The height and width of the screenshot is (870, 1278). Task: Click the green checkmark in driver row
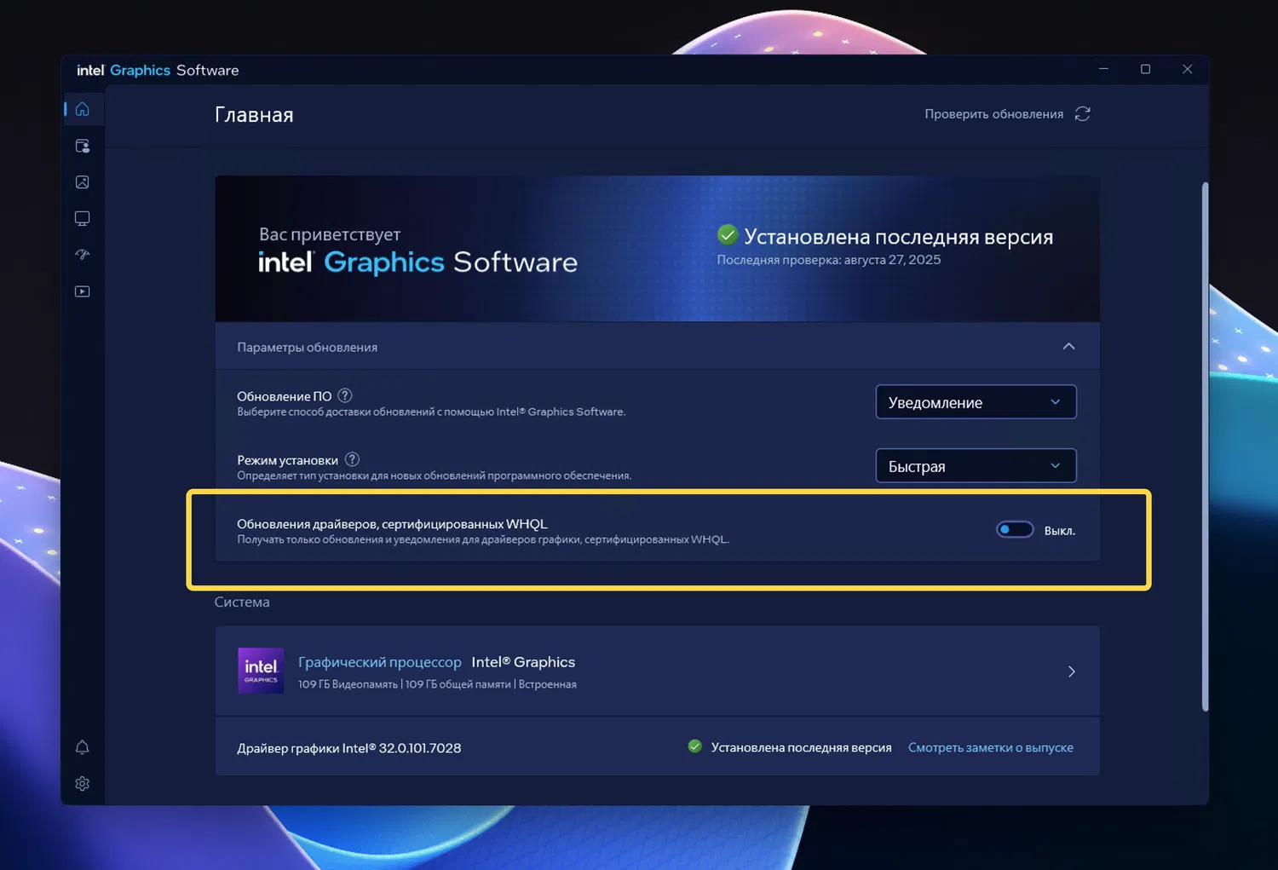pyautogui.click(x=695, y=746)
